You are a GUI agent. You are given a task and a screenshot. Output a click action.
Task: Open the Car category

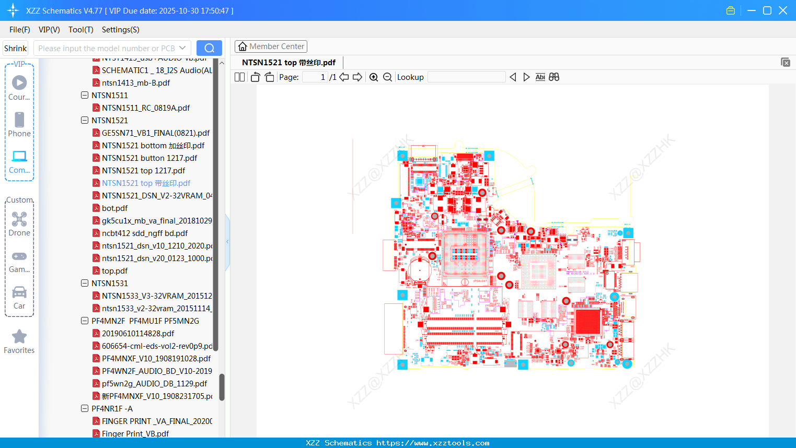(x=19, y=298)
